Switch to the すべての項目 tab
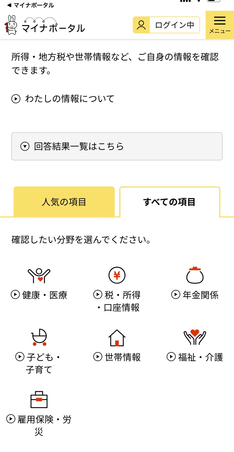 click(170, 202)
